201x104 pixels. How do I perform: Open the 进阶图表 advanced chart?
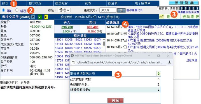point(190,17)
